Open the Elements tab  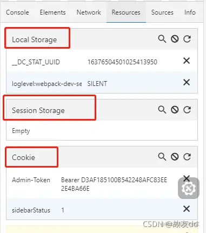point(52,12)
